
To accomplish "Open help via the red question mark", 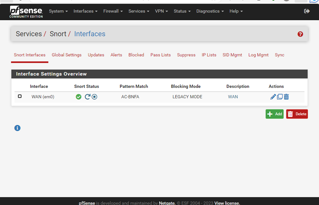I will coord(300,34).
